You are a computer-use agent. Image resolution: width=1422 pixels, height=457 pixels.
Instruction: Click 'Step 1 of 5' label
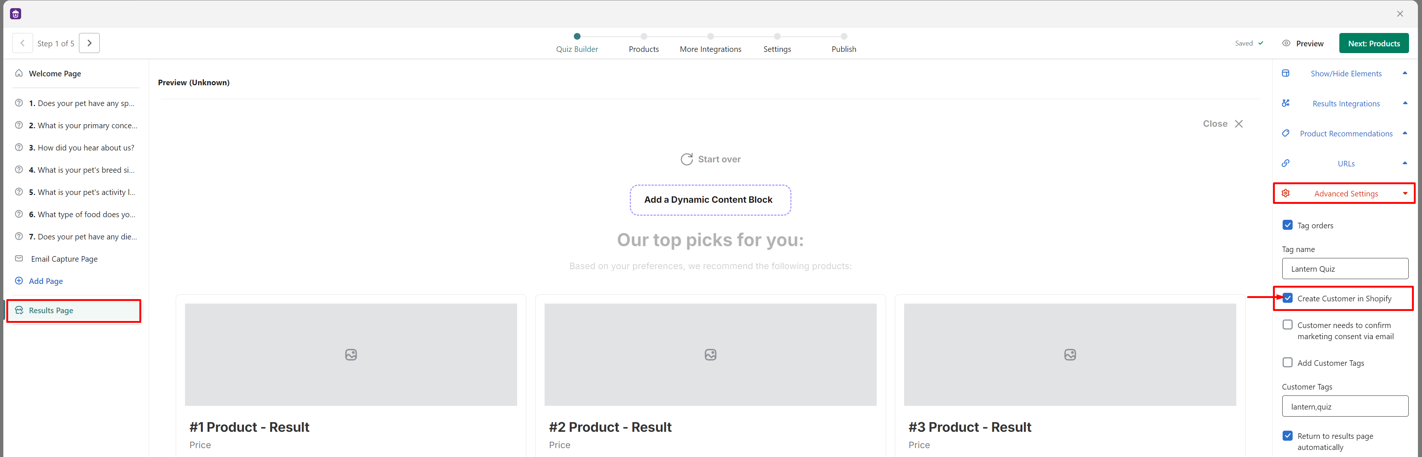(x=56, y=44)
